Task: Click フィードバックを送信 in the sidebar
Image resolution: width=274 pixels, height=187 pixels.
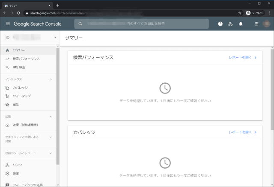Action: pyautogui.click(x=28, y=184)
